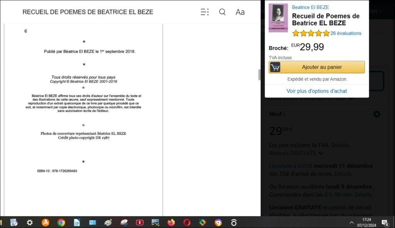Open the notification center icon
The width and height of the screenshot is (395, 228).
tap(385, 222)
